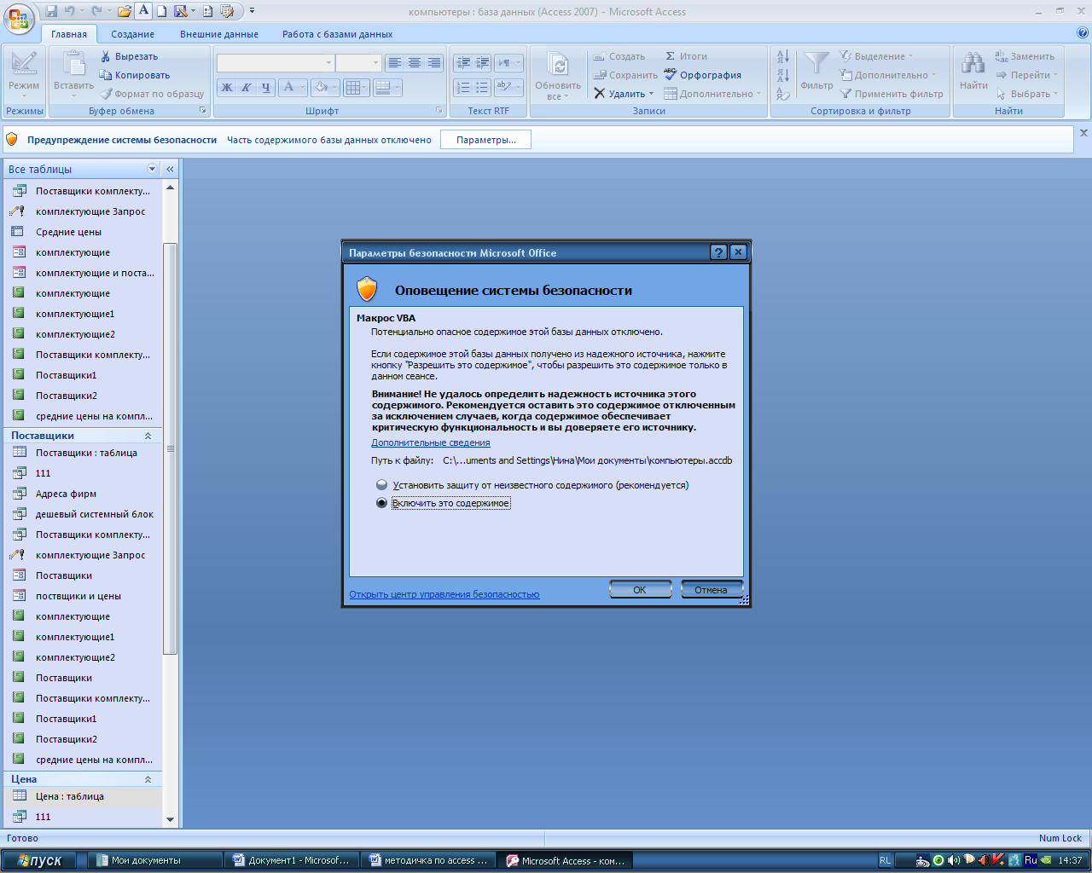This screenshot has width=1092, height=873.
Task: Align text right in Шрифт group
Action: tap(433, 63)
